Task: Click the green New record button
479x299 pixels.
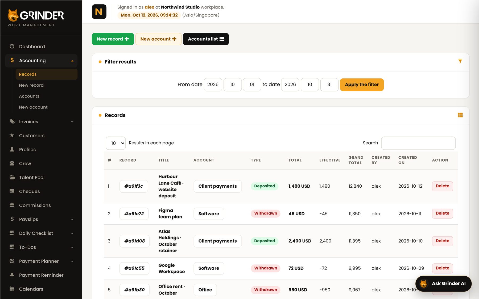Action: click(113, 39)
